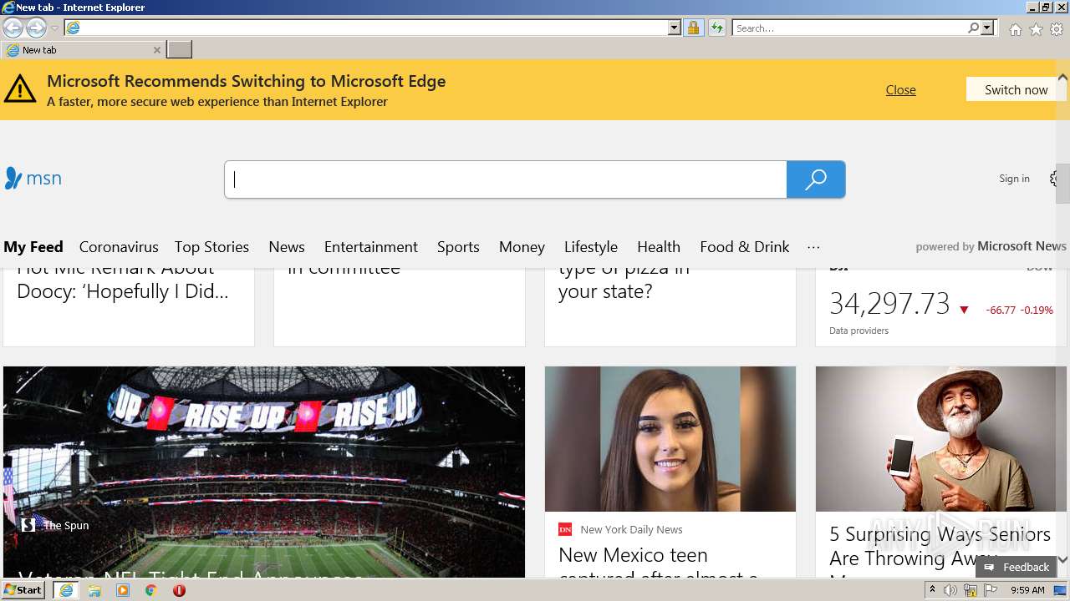Image resolution: width=1070 pixels, height=601 pixels.
Task: Click the magnifier icon in IE search box
Action: click(973, 28)
